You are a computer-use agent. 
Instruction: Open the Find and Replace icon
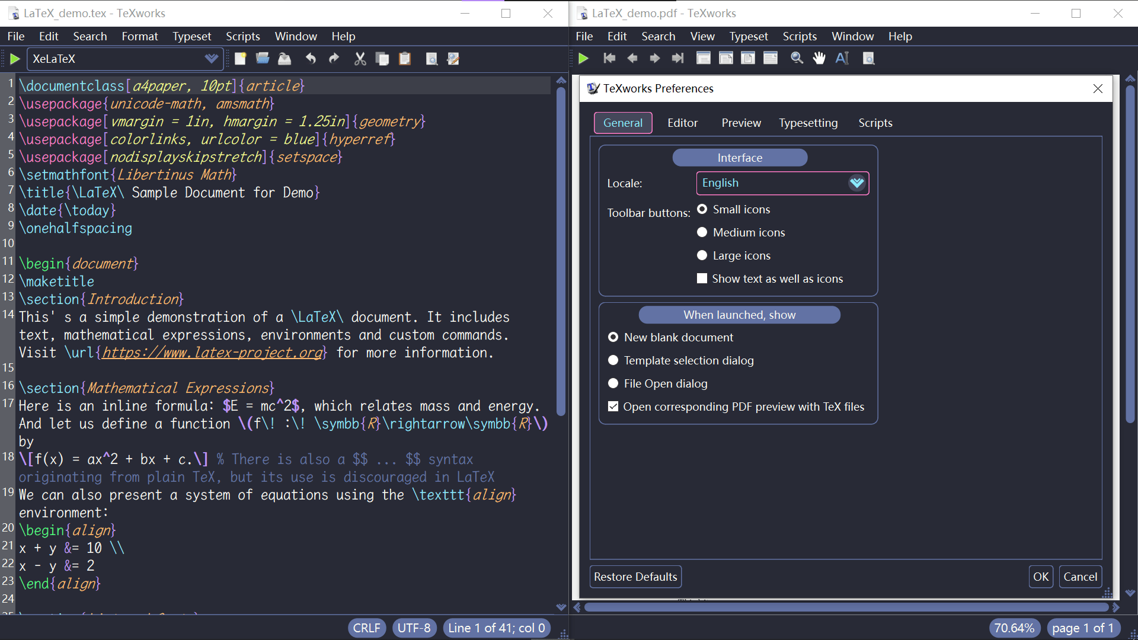(x=453, y=59)
